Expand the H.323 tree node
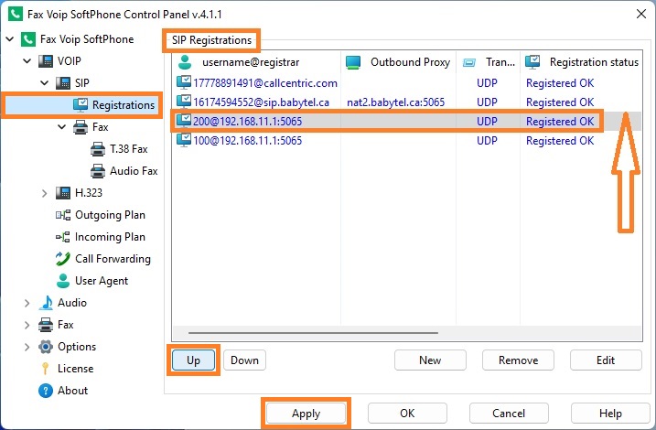The height and width of the screenshot is (430, 656). 45,193
